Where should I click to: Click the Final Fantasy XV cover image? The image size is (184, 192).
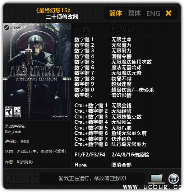(37, 71)
